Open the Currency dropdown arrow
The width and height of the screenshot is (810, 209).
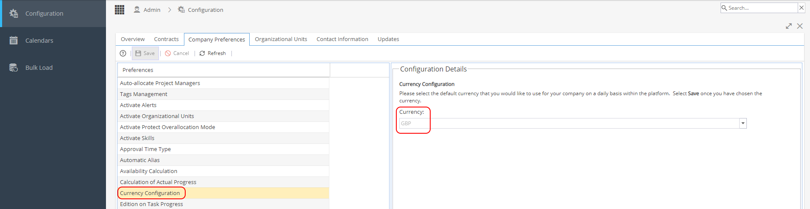pyautogui.click(x=743, y=123)
